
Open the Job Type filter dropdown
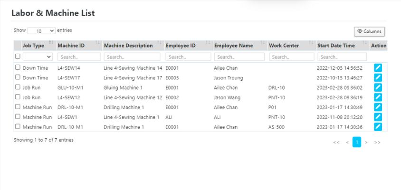tap(38, 57)
